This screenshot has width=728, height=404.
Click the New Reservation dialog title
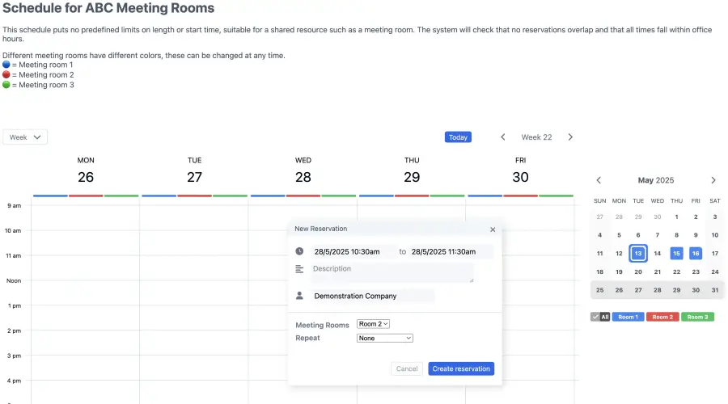click(x=321, y=229)
